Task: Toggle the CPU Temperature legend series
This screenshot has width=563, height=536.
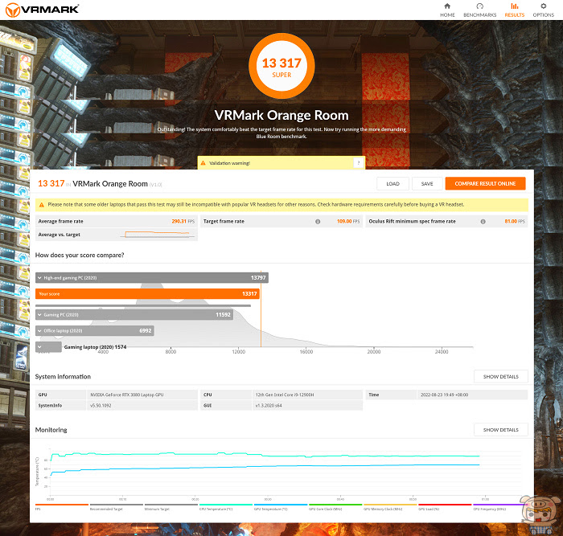Action: [226, 507]
